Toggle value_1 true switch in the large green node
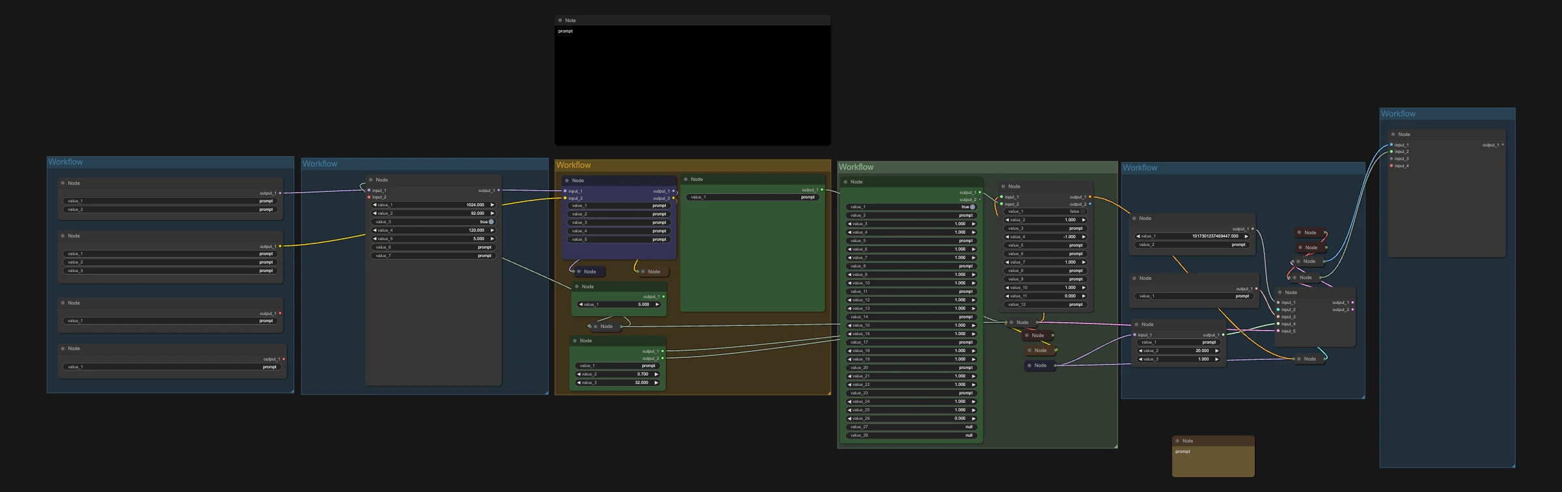Image resolution: width=1562 pixels, height=492 pixels. pyautogui.click(x=972, y=207)
